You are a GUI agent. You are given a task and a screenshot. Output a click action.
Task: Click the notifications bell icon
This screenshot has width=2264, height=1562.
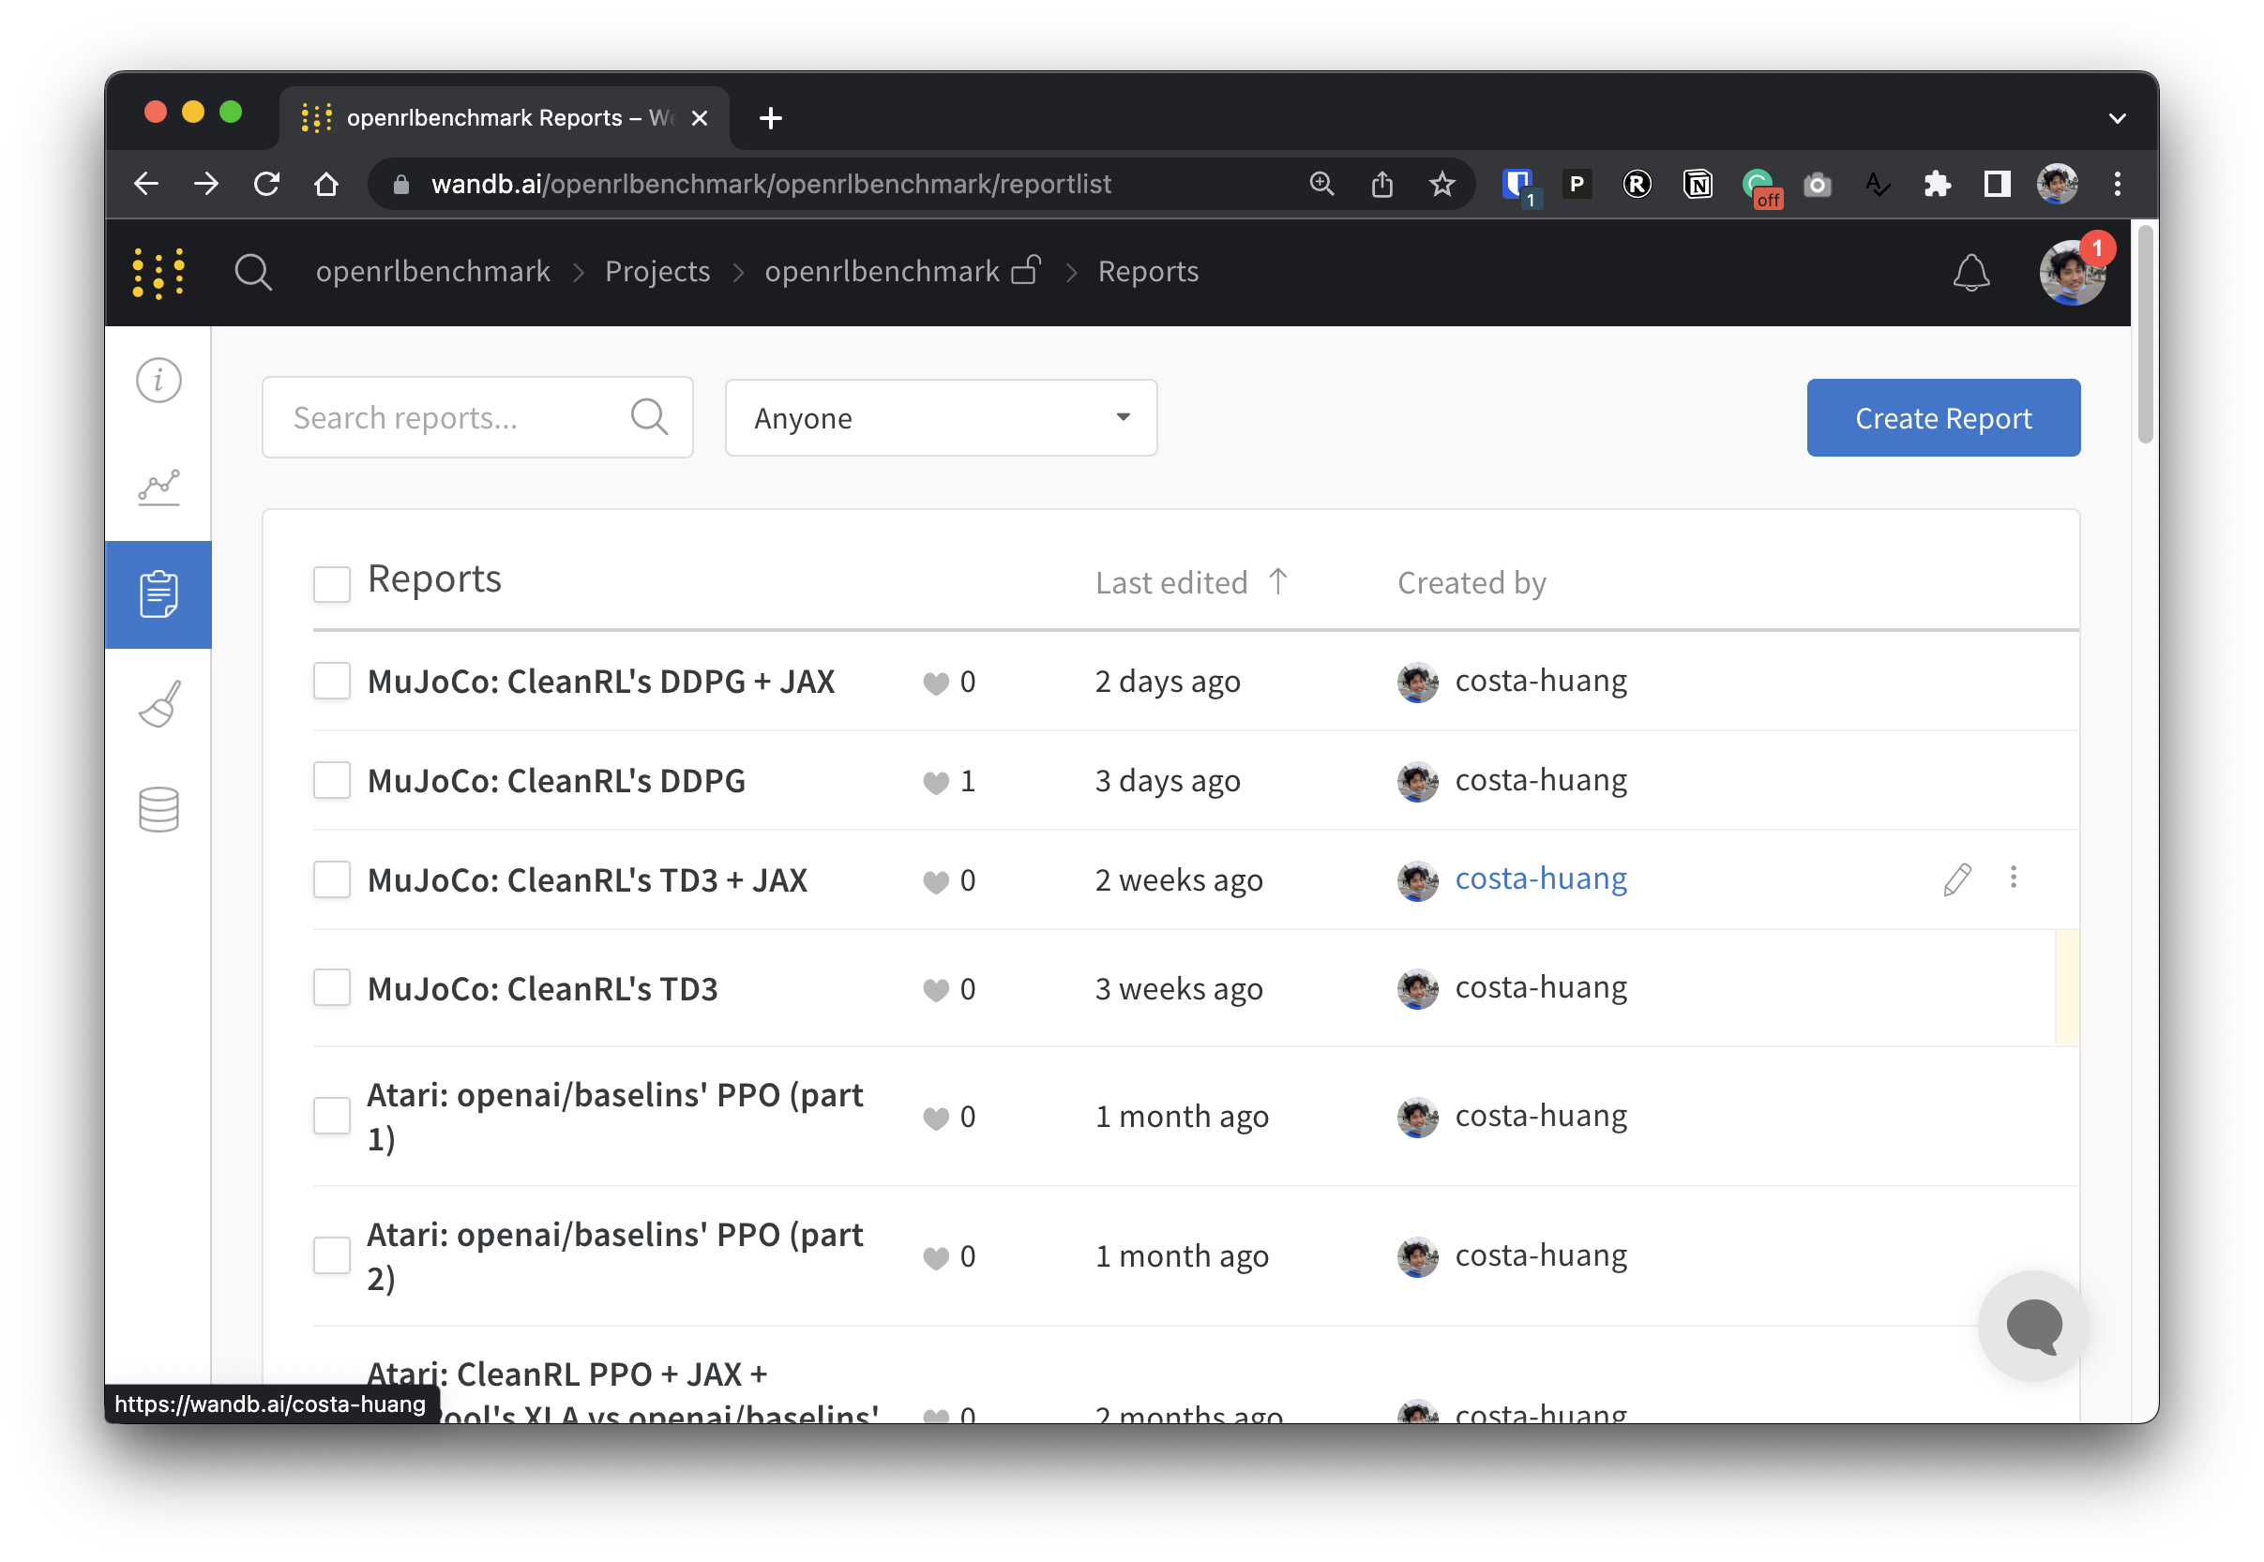click(1970, 272)
